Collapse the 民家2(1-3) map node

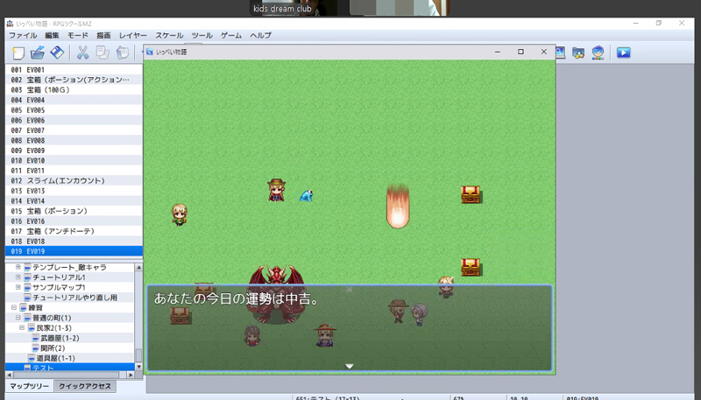coord(22,327)
